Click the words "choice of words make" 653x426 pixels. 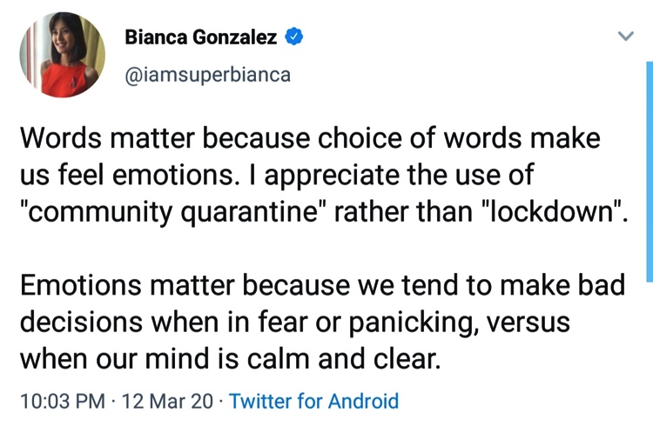pyautogui.click(x=459, y=137)
